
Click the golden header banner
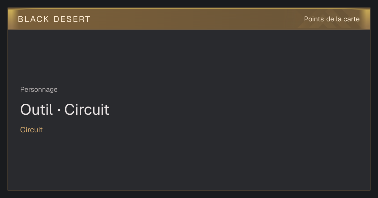point(189,19)
